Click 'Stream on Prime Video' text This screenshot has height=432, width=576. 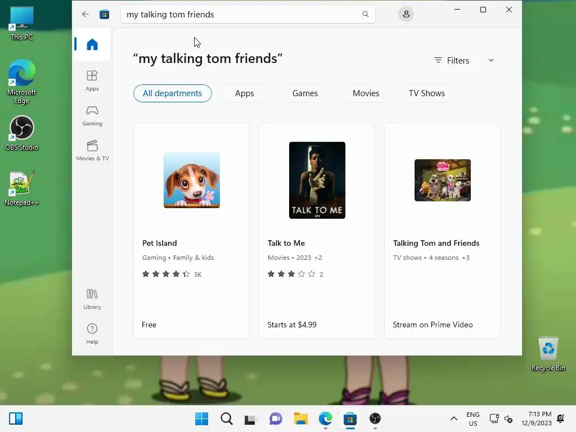coord(433,325)
